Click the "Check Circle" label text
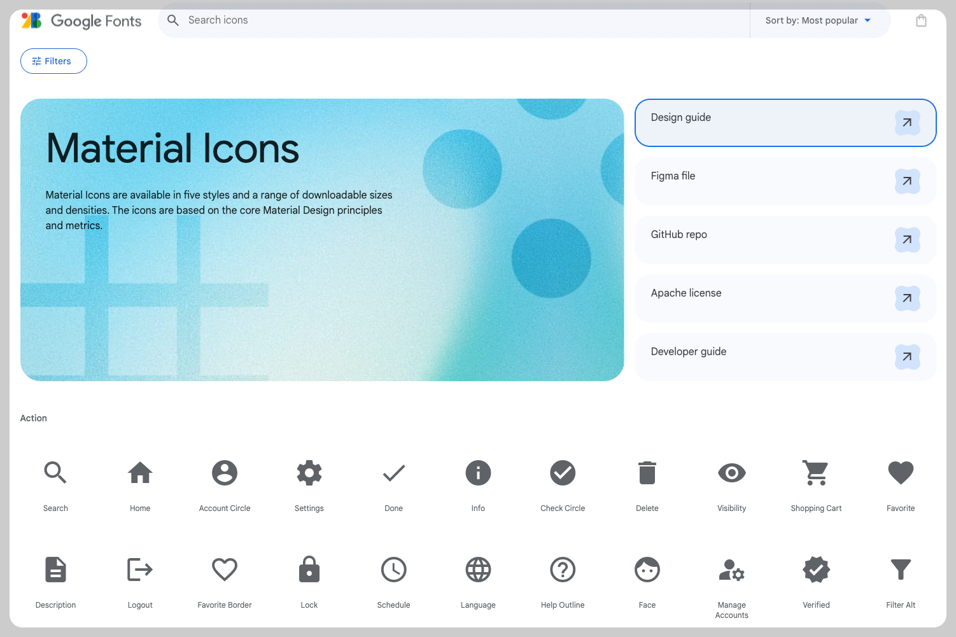 coord(563,508)
